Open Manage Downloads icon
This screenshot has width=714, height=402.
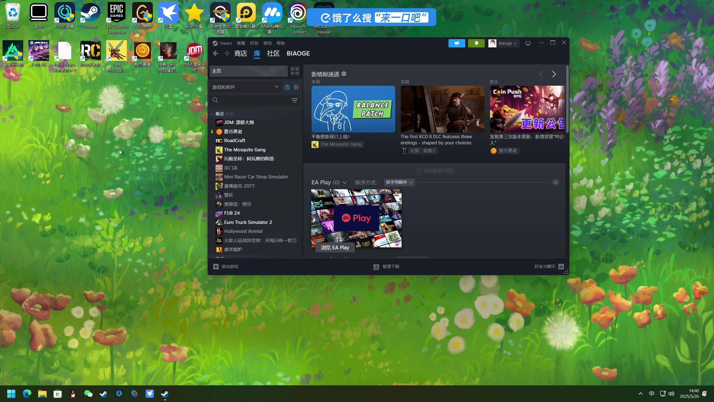[376, 267]
